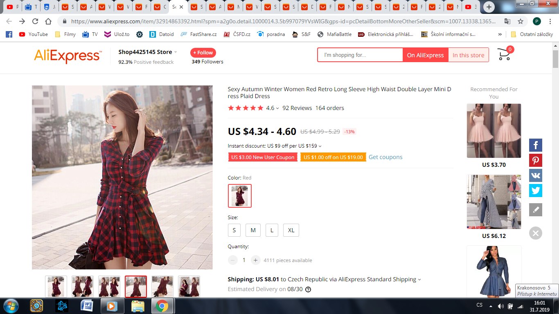Click the Get coupons link

[385, 157]
